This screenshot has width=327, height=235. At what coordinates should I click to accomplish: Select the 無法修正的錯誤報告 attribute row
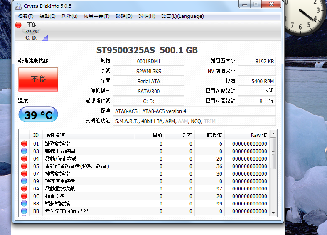coord(144,211)
